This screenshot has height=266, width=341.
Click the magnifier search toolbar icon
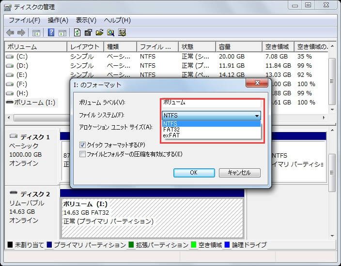pyautogui.click(x=111, y=32)
